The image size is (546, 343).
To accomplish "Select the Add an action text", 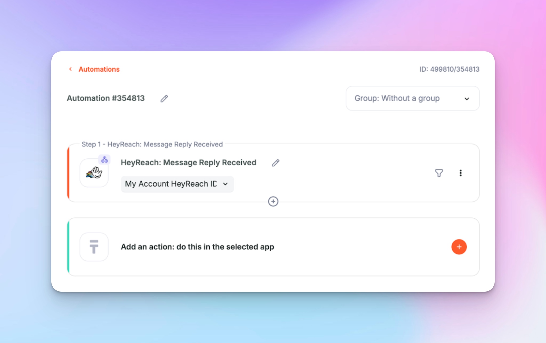I will [x=197, y=247].
